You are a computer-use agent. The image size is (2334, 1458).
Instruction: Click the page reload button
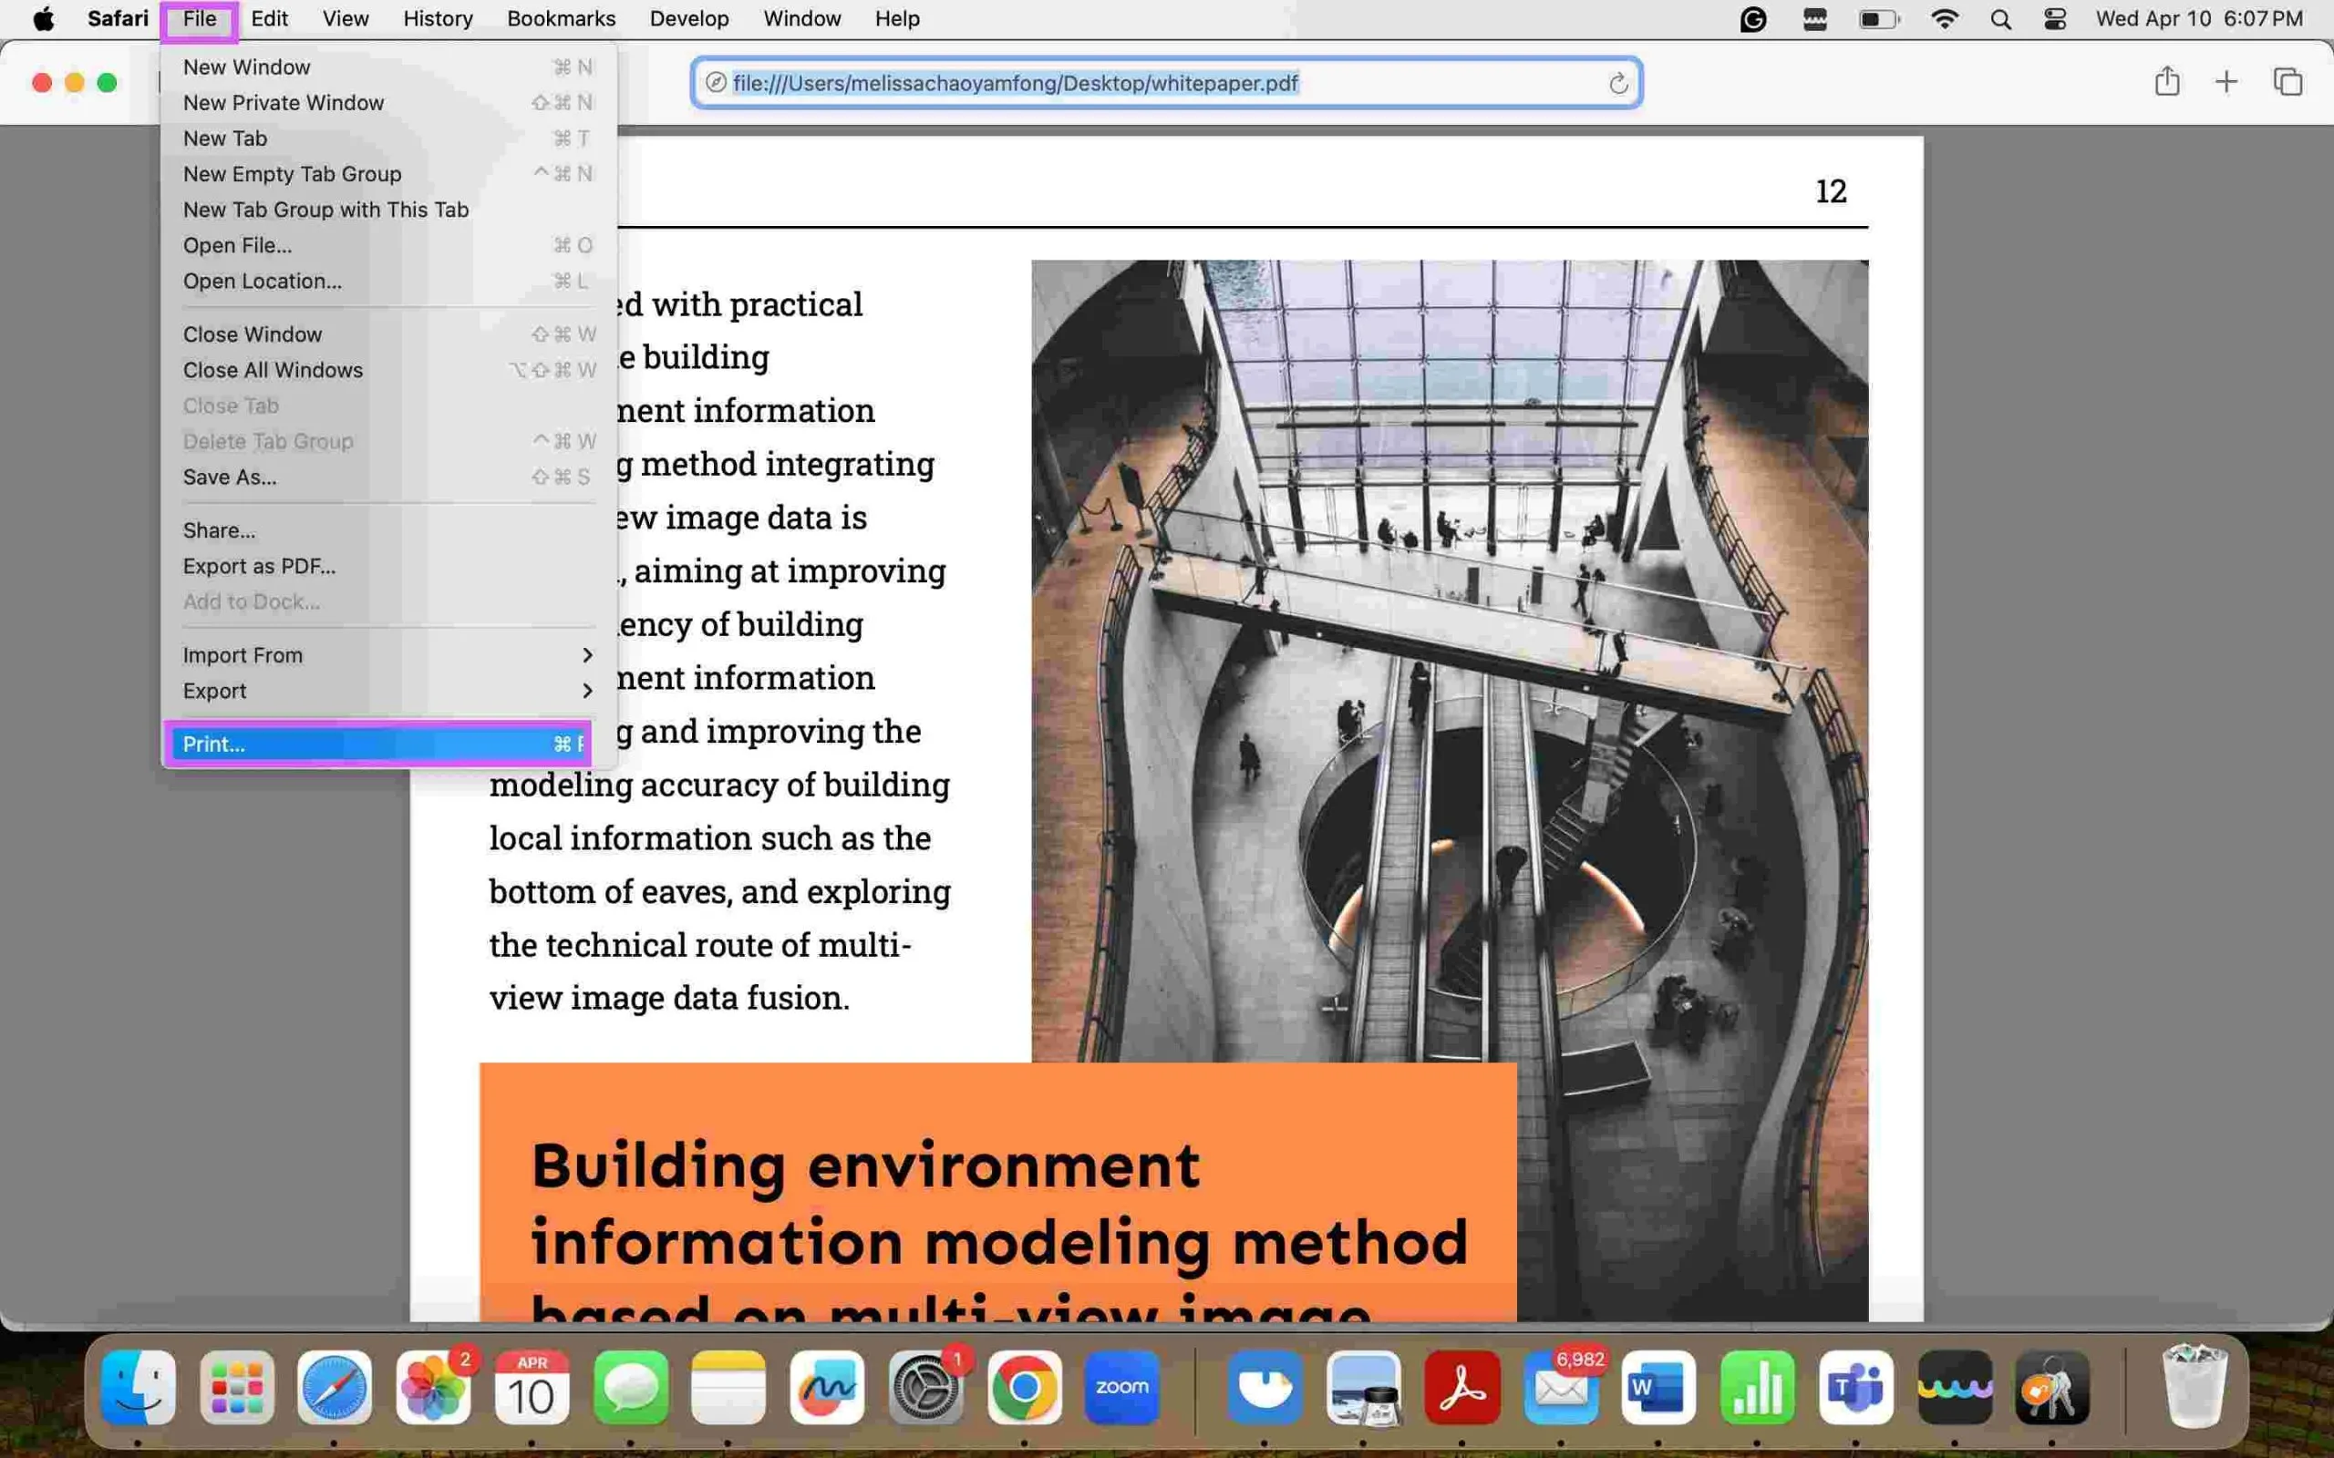[x=1615, y=82]
